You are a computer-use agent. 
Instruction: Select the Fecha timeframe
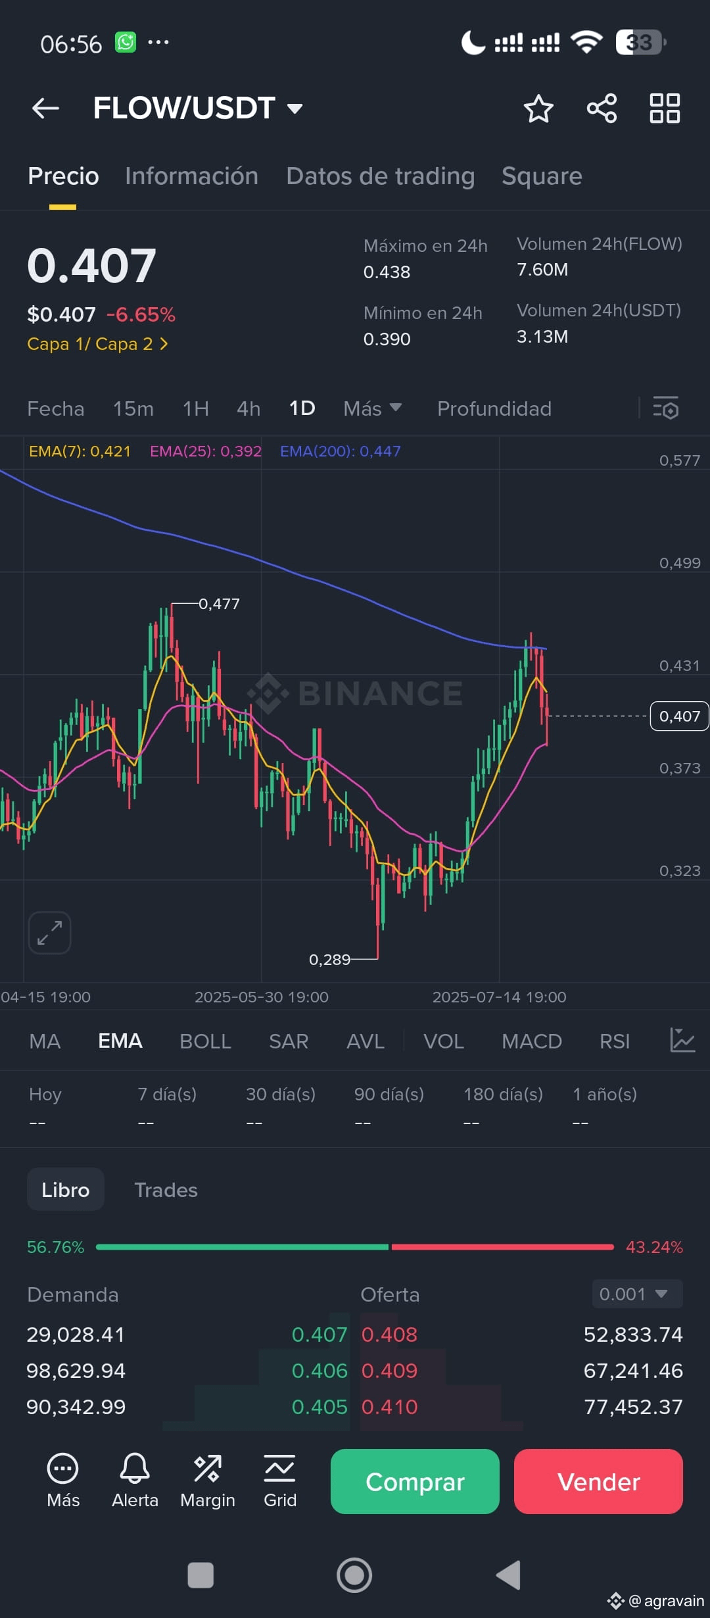(x=56, y=408)
